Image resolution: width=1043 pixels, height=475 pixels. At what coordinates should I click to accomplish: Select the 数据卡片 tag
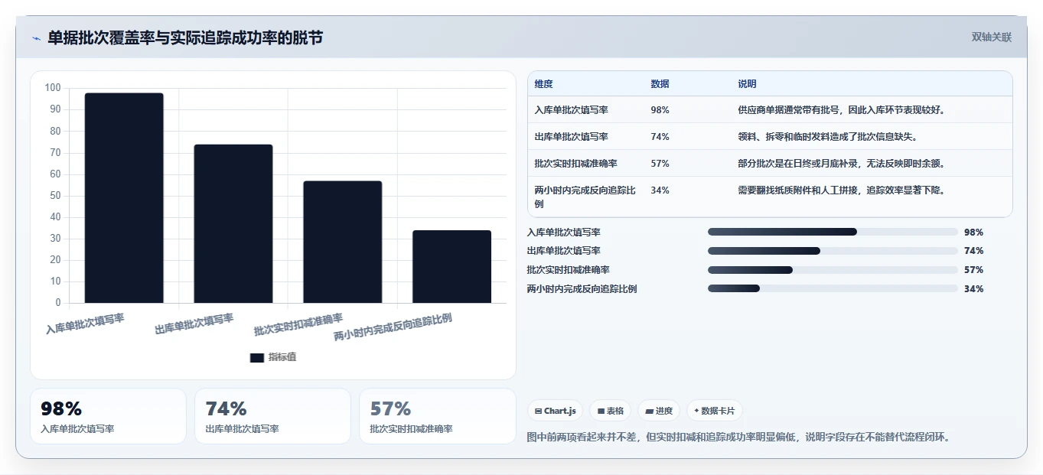[714, 411]
